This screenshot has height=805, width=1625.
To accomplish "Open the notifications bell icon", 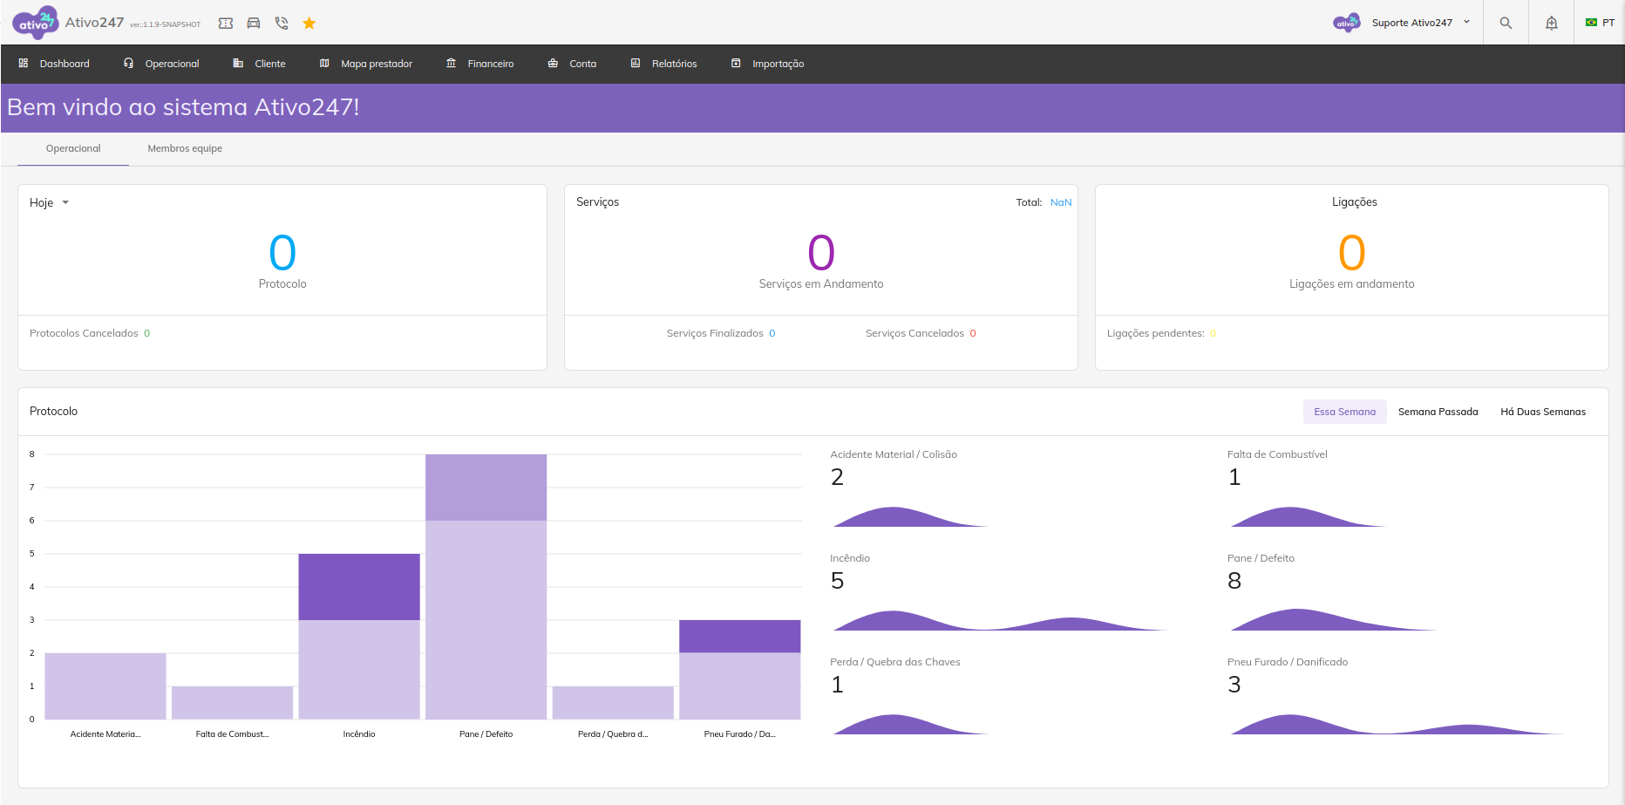I will tap(1552, 24).
